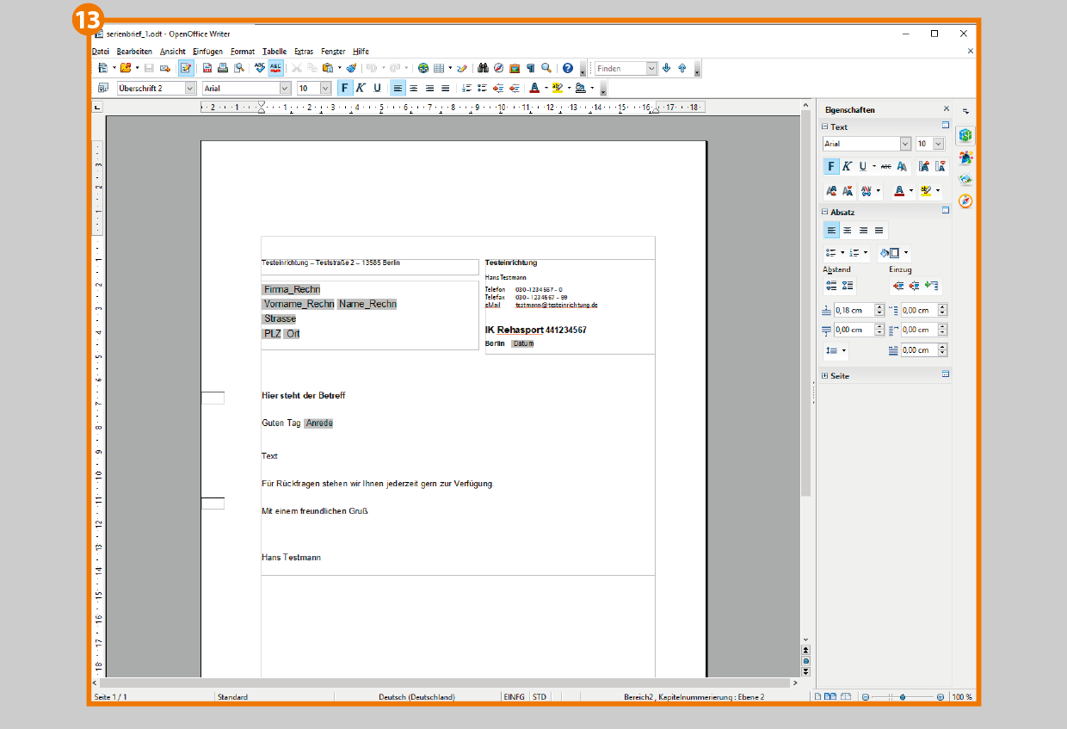The image size is (1067, 729).
Task: Collapse the Absatz section in sidebar
Action: pyautogui.click(x=824, y=212)
